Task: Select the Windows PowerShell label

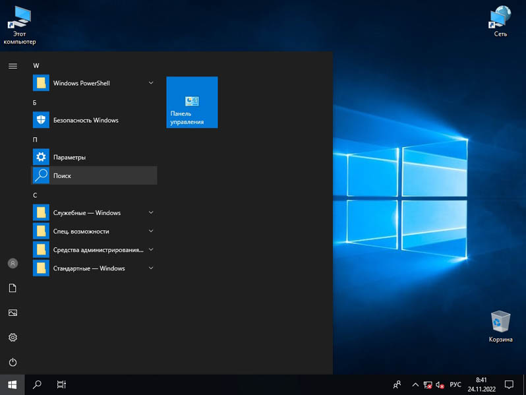Action: 82,83
